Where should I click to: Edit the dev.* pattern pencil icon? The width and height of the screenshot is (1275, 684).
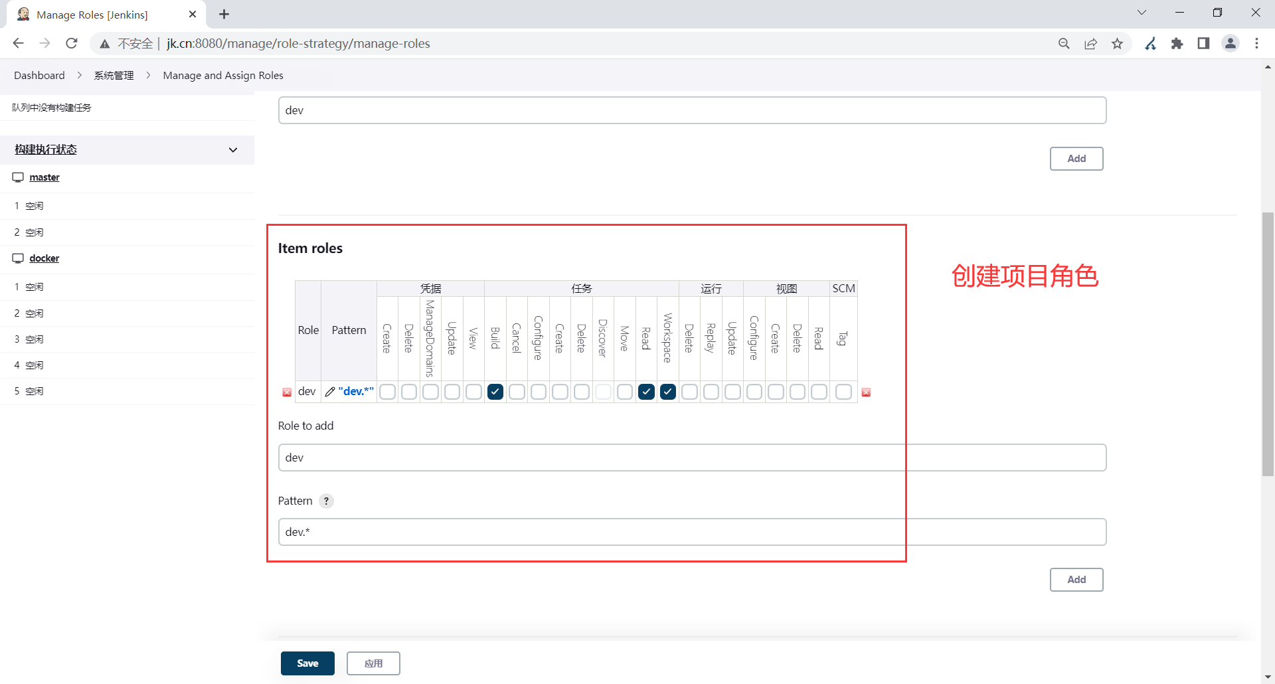pos(330,392)
